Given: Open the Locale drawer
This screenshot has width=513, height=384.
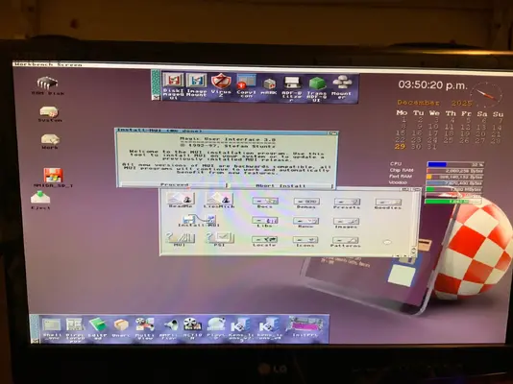Looking at the screenshot, I should pyautogui.click(x=265, y=241).
